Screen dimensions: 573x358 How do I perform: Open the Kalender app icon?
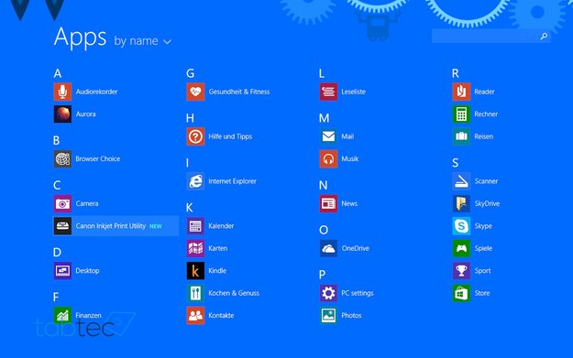click(x=195, y=226)
